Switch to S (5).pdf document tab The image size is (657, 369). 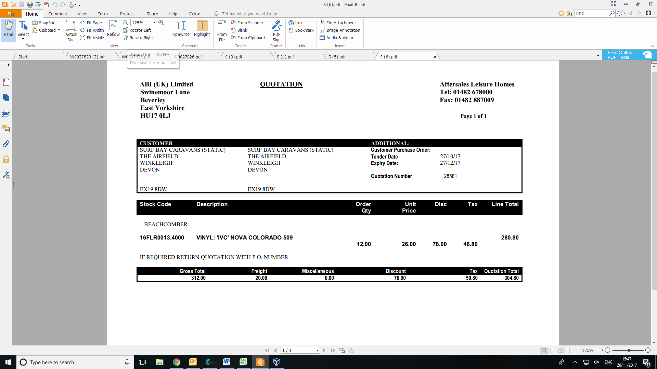(x=337, y=57)
